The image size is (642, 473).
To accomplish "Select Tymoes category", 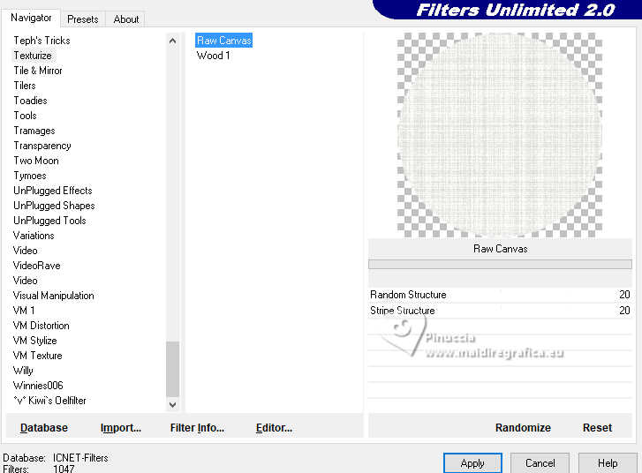I will [x=30, y=176].
